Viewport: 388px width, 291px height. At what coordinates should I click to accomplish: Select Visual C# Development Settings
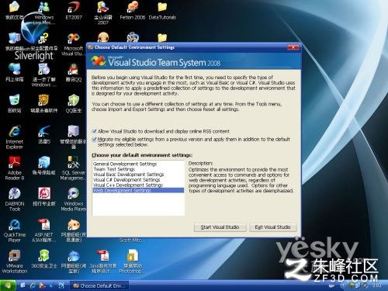138,180
